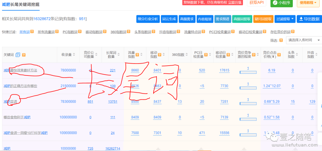Click 16262714 long-tail count for 减肥
Image resolution: width=322 pixels, height=151 pixels.
[113, 149]
